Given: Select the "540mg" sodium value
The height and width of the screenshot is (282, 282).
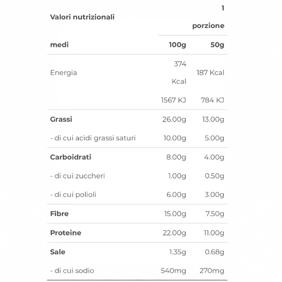Looking at the screenshot, I should coord(174,271).
